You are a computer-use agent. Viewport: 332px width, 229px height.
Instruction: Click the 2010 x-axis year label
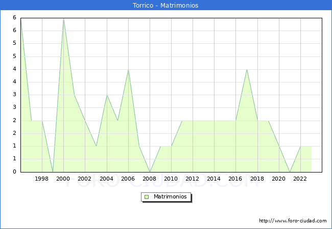(x=171, y=179)
